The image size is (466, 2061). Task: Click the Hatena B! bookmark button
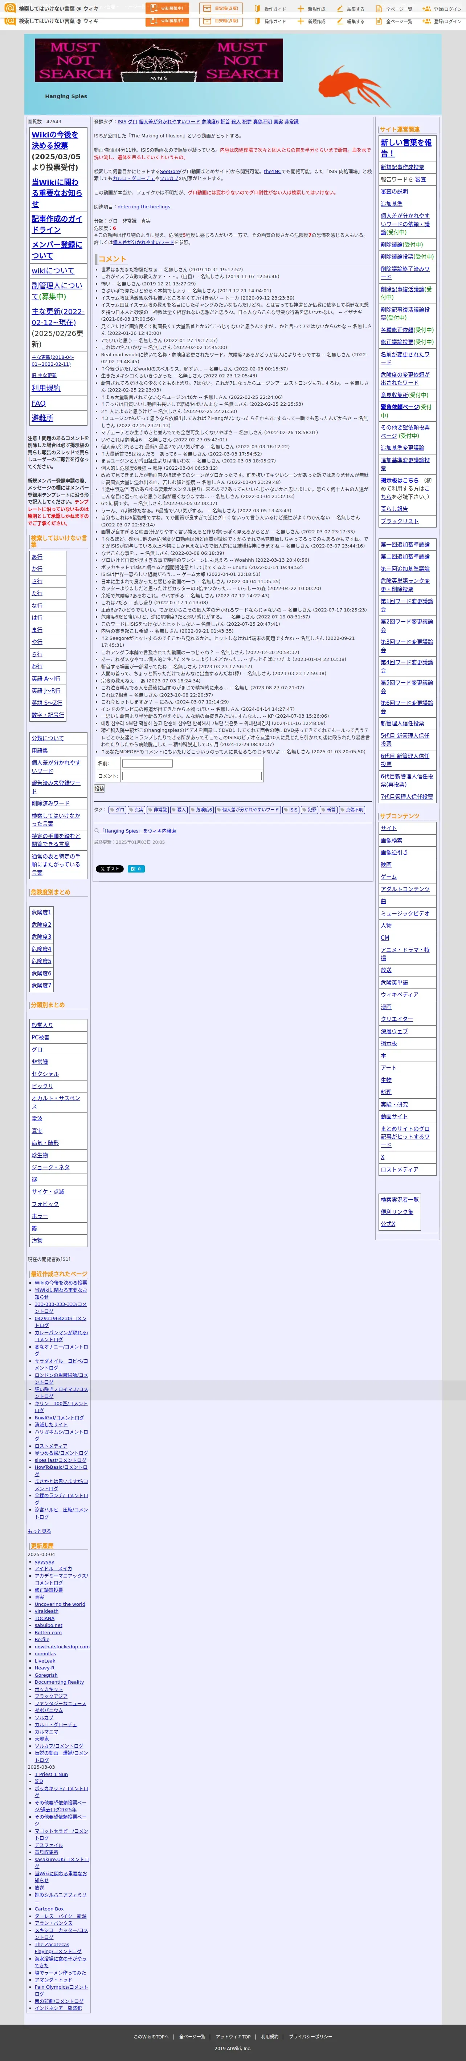point(136,869)
